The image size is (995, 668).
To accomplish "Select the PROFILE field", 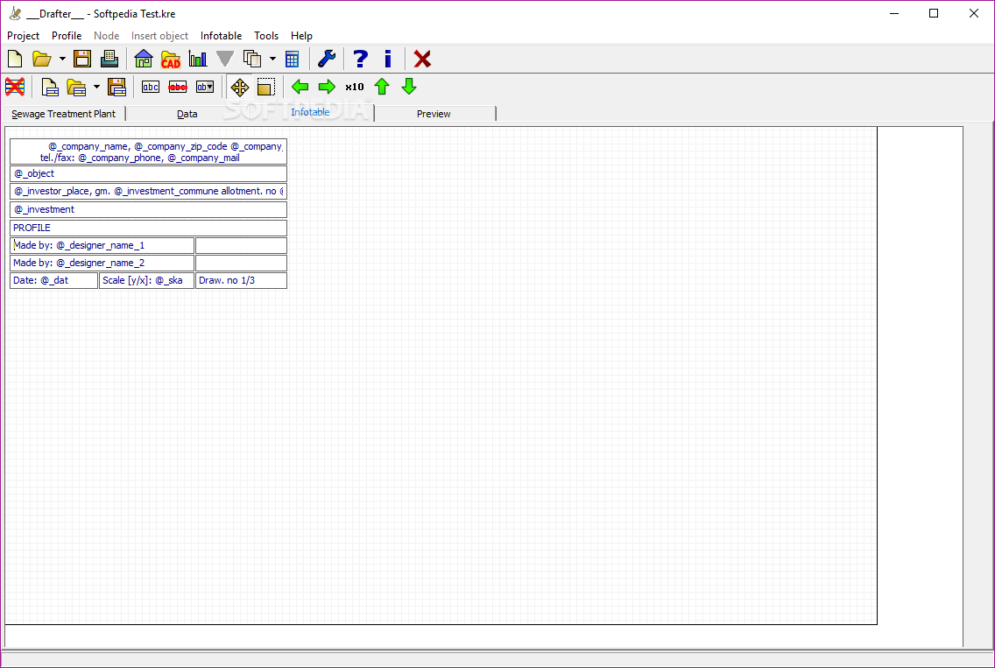I will tap(149, 228).
